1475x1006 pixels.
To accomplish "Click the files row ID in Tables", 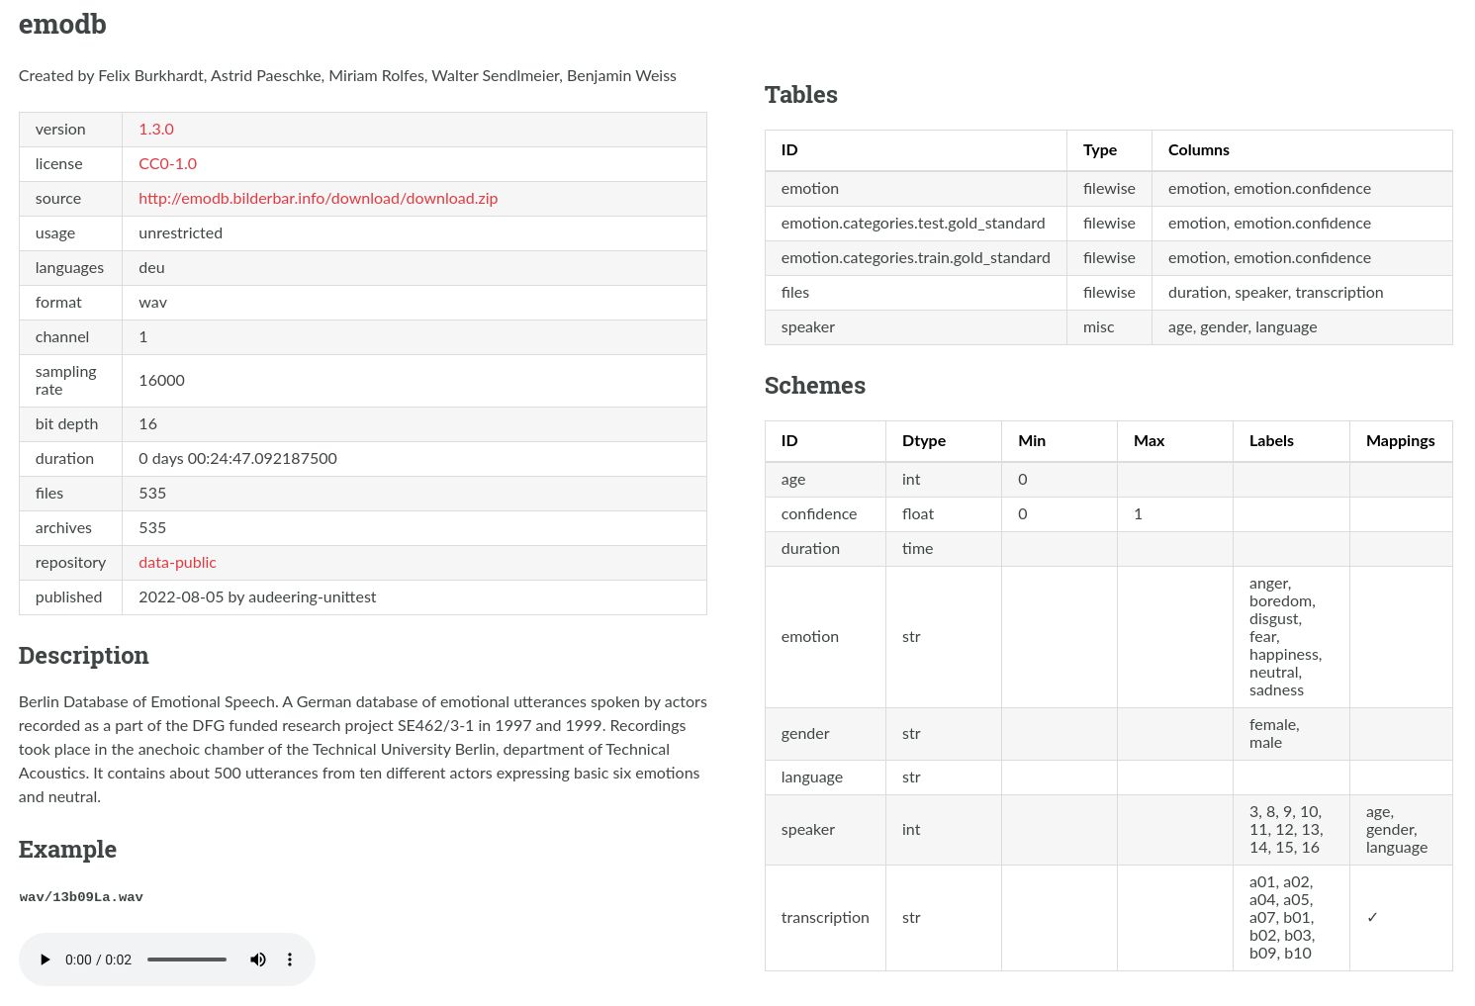I will (x=794, y=293).
